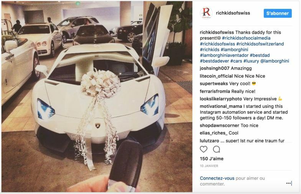
Task: Open the three-dots more options menu
Action: pos(288,183)
